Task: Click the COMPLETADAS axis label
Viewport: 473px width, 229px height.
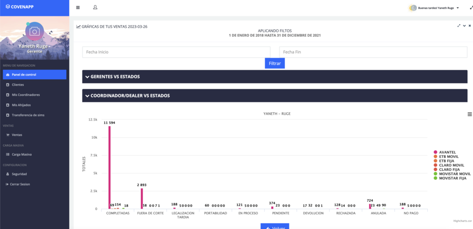Action: (118, 213)
